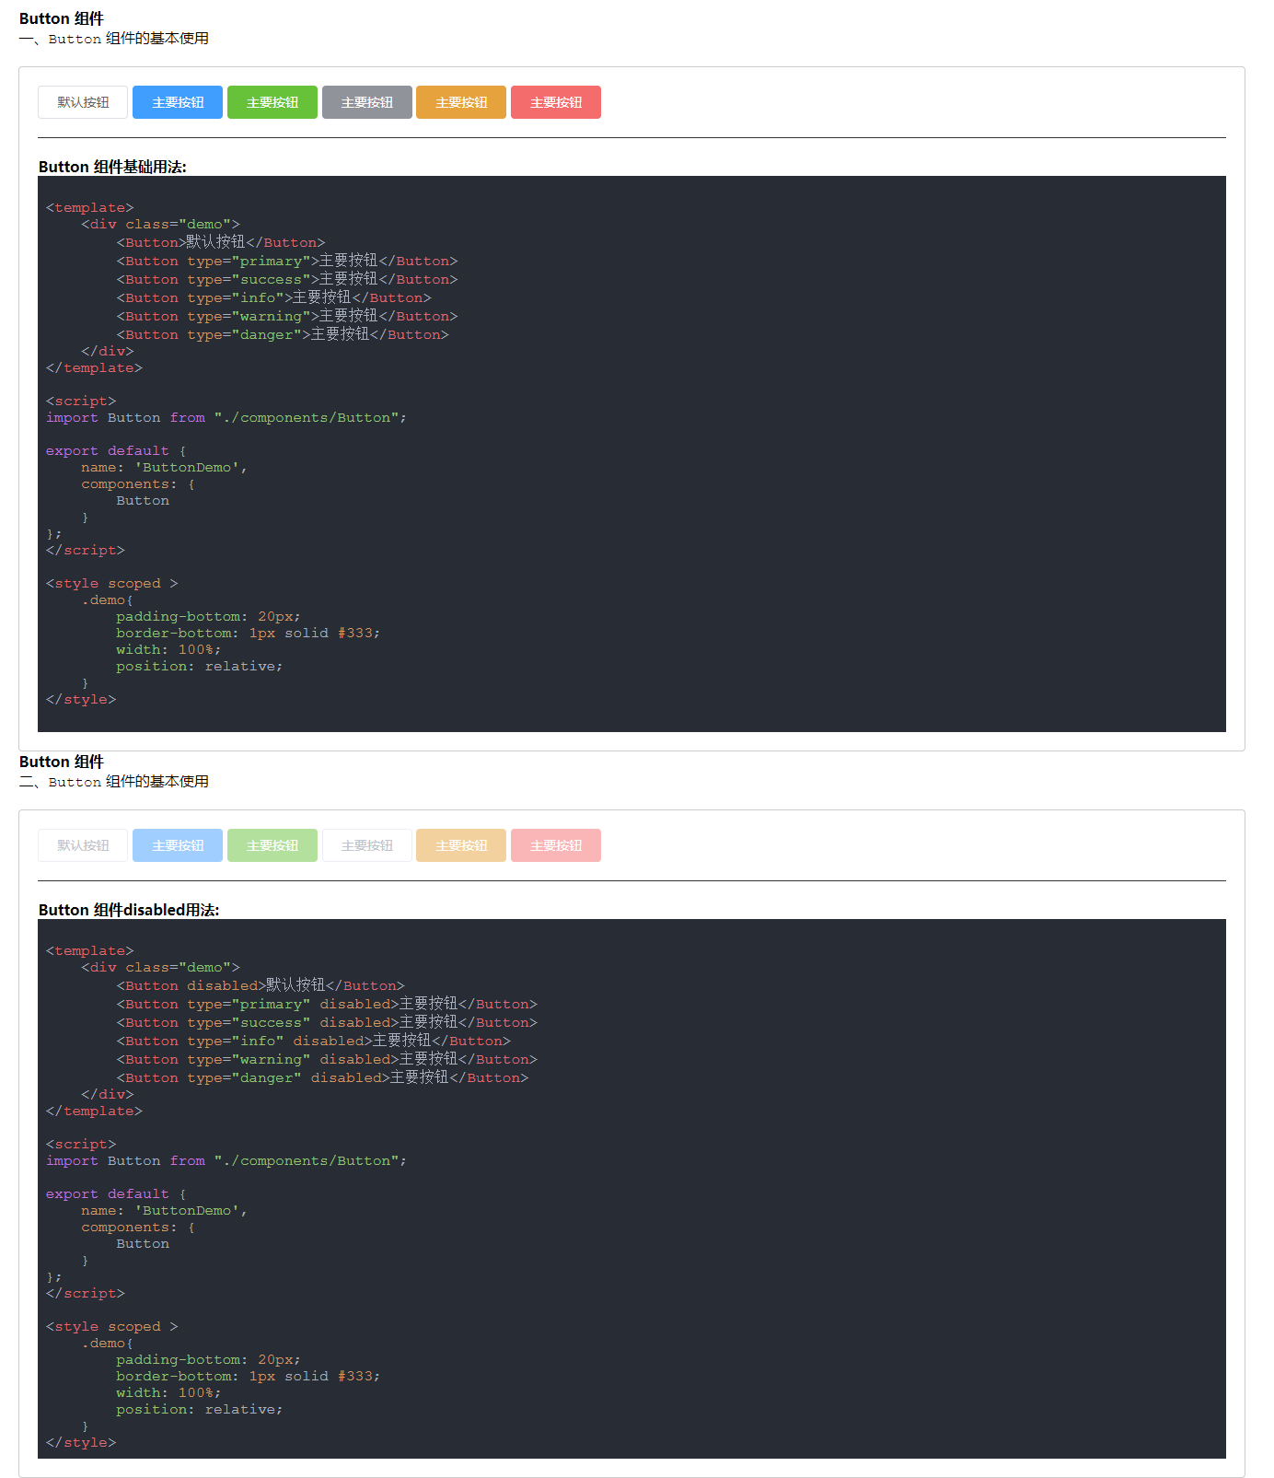Click "position: relative;" in disabled用法 code

point(200,1410)
